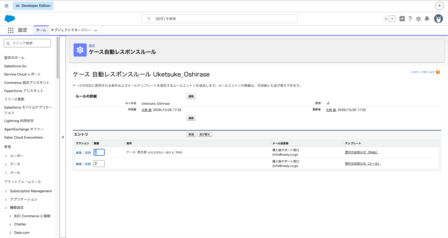Click the favorites star icon
Screen dimensions: 448x238
386,19
